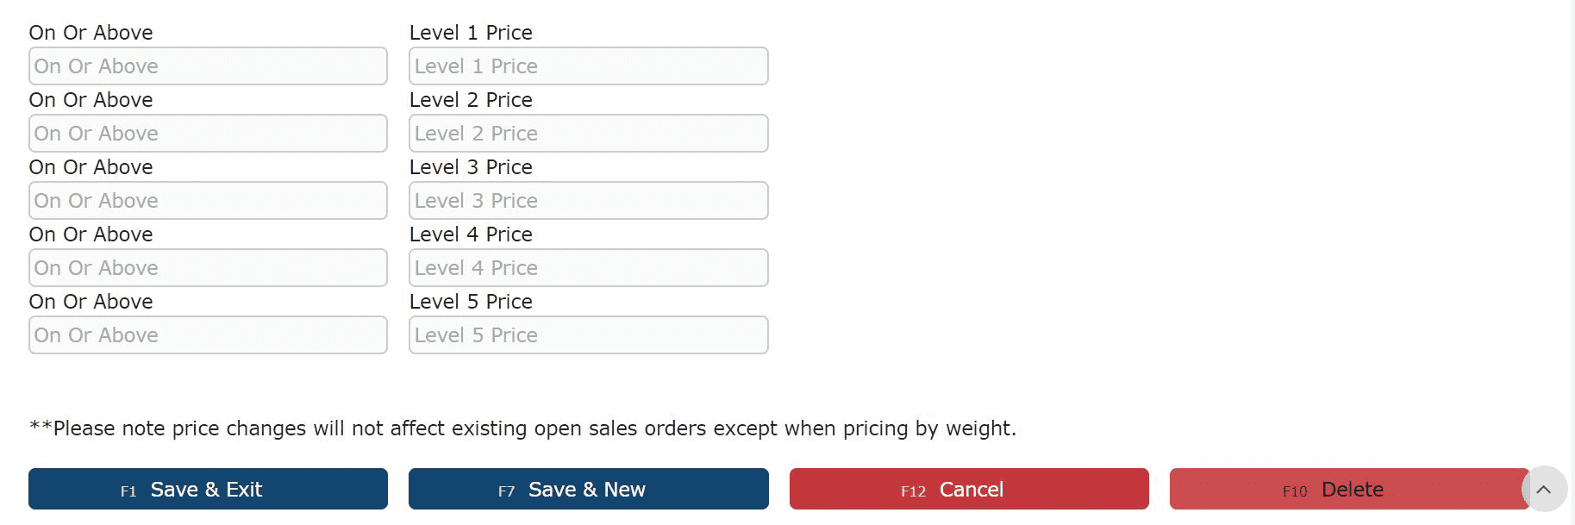Click into the Level 5 Price input
1575x525 pixels.
click(x=589, y=335)
